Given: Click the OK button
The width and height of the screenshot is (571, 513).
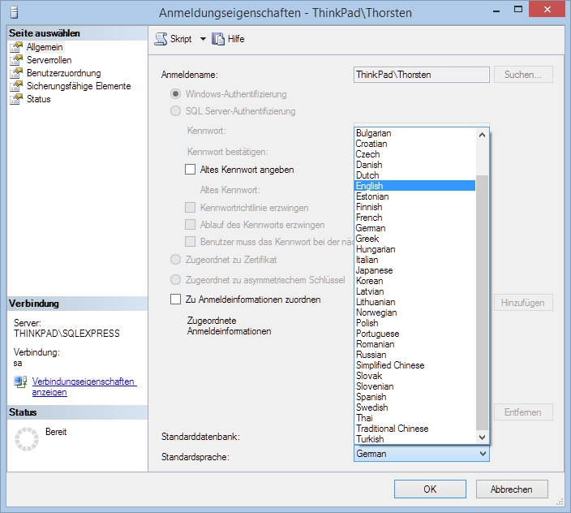Looking at the screenshot, I should [x=430, y=489].
